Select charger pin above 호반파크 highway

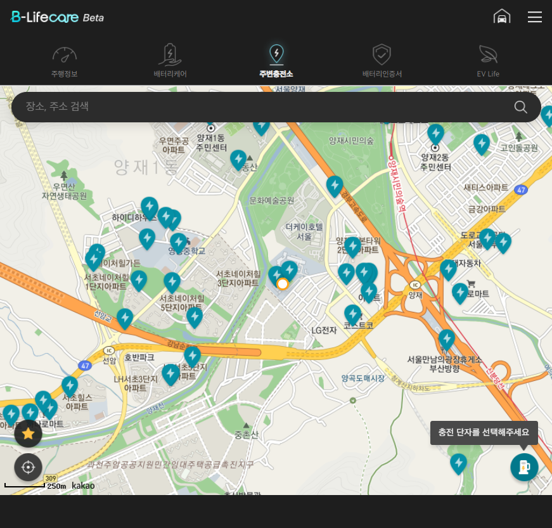pos(192,356)
